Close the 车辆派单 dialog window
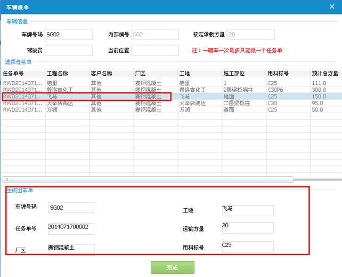 pos(333,6)
